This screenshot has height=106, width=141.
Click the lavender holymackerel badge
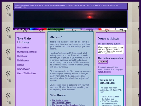[x=90, y=29]
